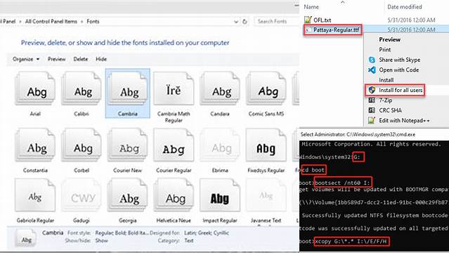Image resolution: width=449 pixels, height=253 pixels.
Task: Select the Cambria Math Regular font icon
Action: coord(174,89)
